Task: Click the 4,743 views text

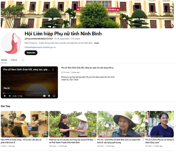Action: tap(65, 72)
